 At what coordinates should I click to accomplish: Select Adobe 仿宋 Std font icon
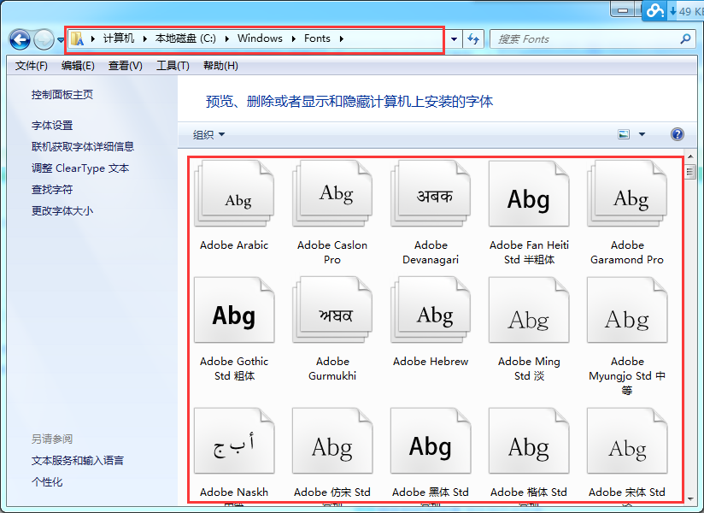[332, 440]
